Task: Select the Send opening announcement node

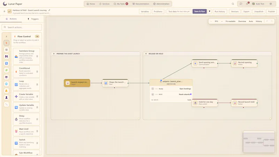Action: point(205,63)
